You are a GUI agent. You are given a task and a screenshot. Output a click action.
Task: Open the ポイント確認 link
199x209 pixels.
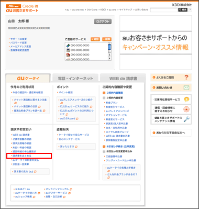65,92
